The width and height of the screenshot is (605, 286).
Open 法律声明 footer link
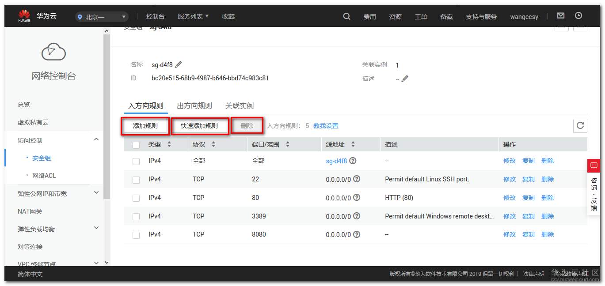533,274
